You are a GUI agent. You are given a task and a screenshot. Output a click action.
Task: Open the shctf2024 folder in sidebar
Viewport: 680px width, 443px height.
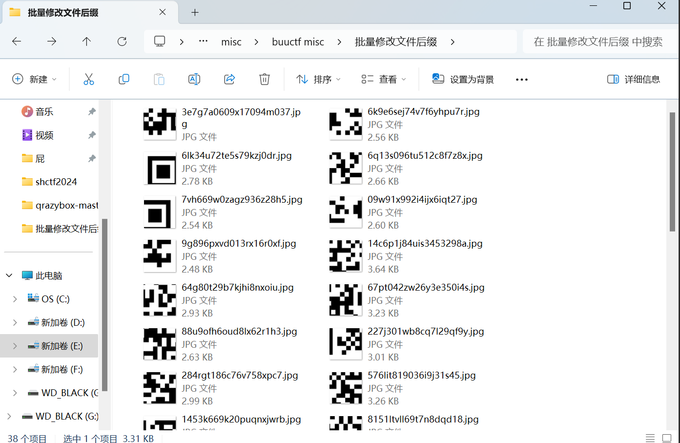[56, 182]
